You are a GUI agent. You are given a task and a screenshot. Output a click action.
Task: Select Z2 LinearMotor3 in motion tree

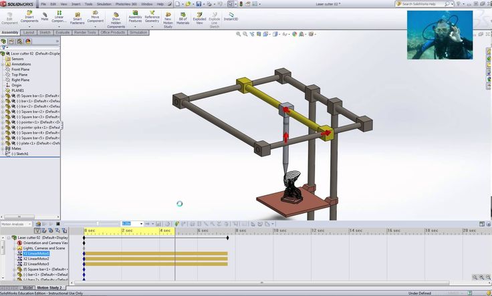pyautogui.click(x=36, y=264)
